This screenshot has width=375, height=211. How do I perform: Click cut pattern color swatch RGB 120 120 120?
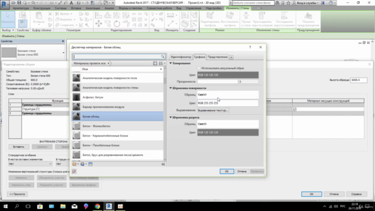coord(228,132)
